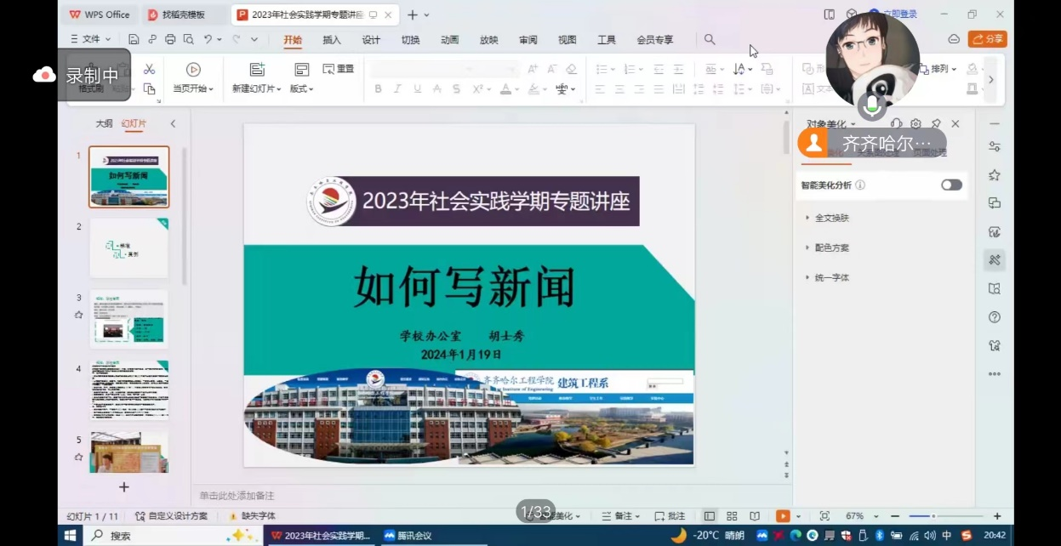Viewport: 1061px width, 546px height.
Task: Expand the 统一字体 section
Action: (831, 277)
